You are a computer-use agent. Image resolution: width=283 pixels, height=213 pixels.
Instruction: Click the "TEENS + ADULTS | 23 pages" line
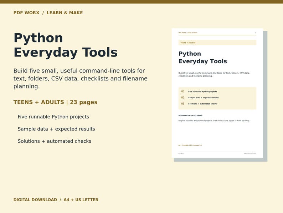(x=55, y=102)
